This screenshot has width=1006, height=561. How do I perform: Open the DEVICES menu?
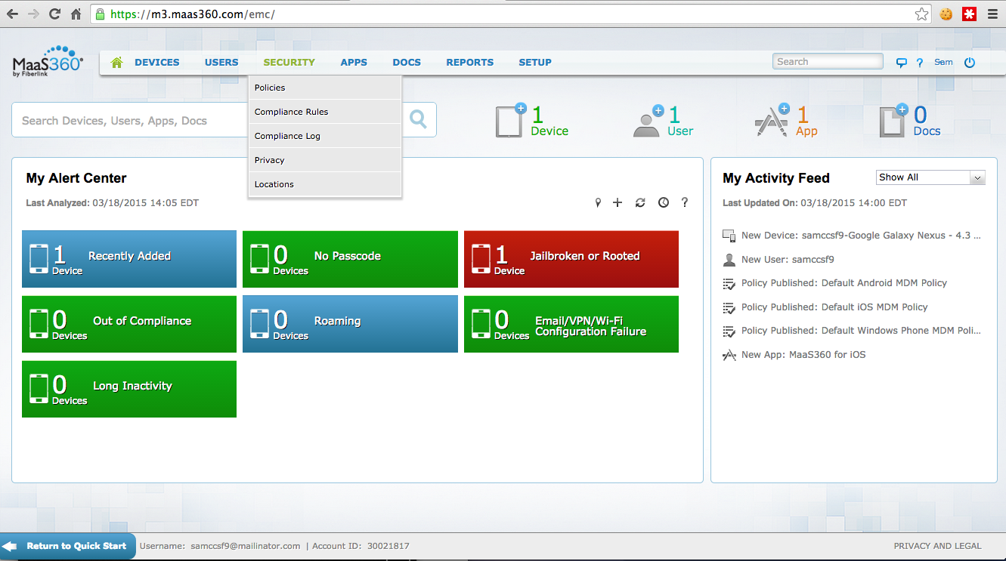pyautogui.click(x=157, y=63)
